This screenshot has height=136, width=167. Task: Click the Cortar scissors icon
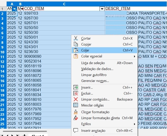click(x=76, y=38)
